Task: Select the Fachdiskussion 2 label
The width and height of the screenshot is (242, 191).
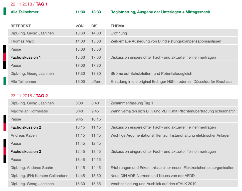Action: (26, 127)
